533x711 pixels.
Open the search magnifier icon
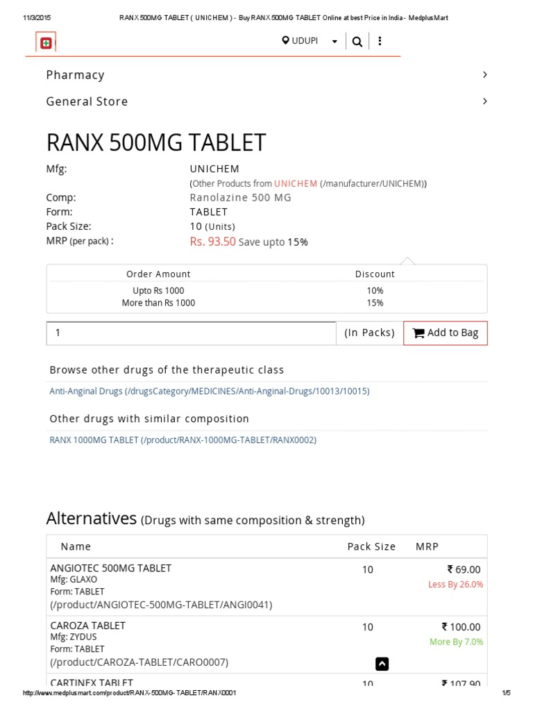[x=357, y=42]
